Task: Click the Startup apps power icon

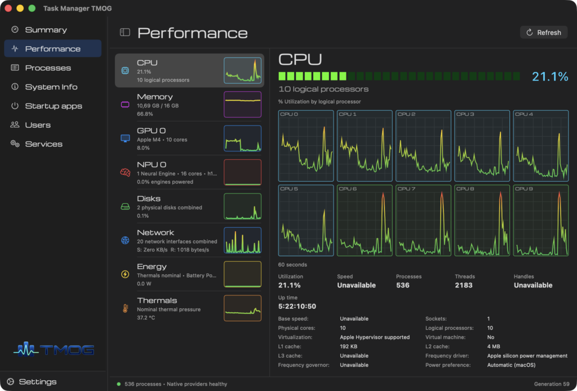Action: [15, 106]
